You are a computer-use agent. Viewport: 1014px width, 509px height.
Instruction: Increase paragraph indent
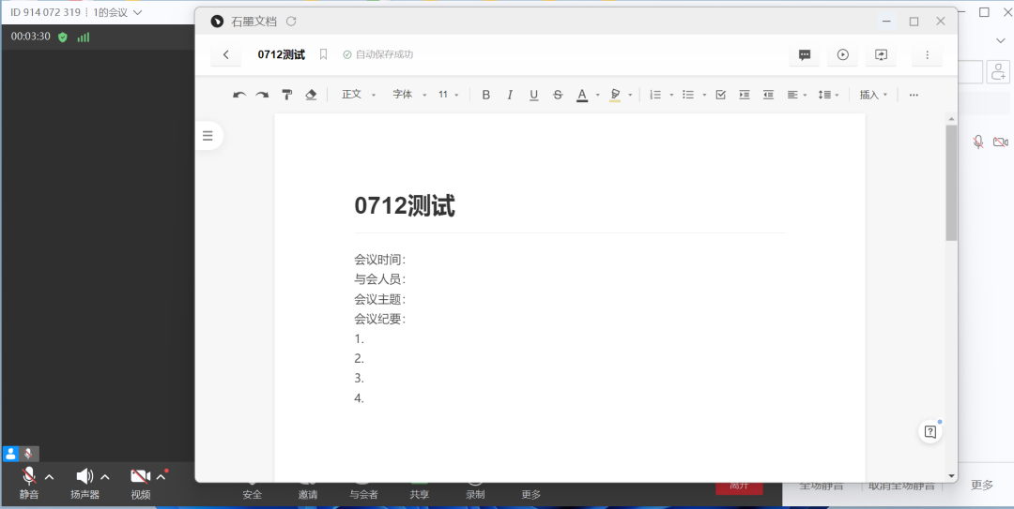pos(745,95)
